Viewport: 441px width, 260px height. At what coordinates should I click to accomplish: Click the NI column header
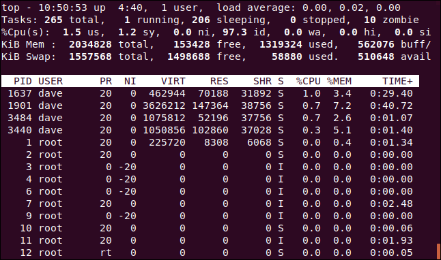tap(130, 81)
